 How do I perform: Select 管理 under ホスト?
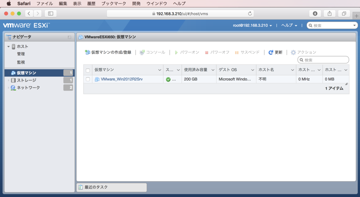pyautogui.click(x=21, y=54)
